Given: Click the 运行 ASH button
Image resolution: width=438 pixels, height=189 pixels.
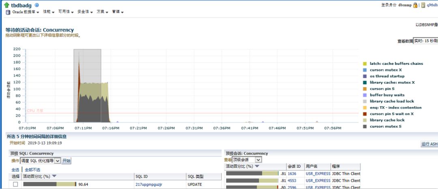Looking at the screenshot, I should (429, 144).
